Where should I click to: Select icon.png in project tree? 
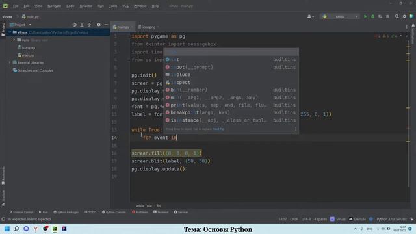26,47
